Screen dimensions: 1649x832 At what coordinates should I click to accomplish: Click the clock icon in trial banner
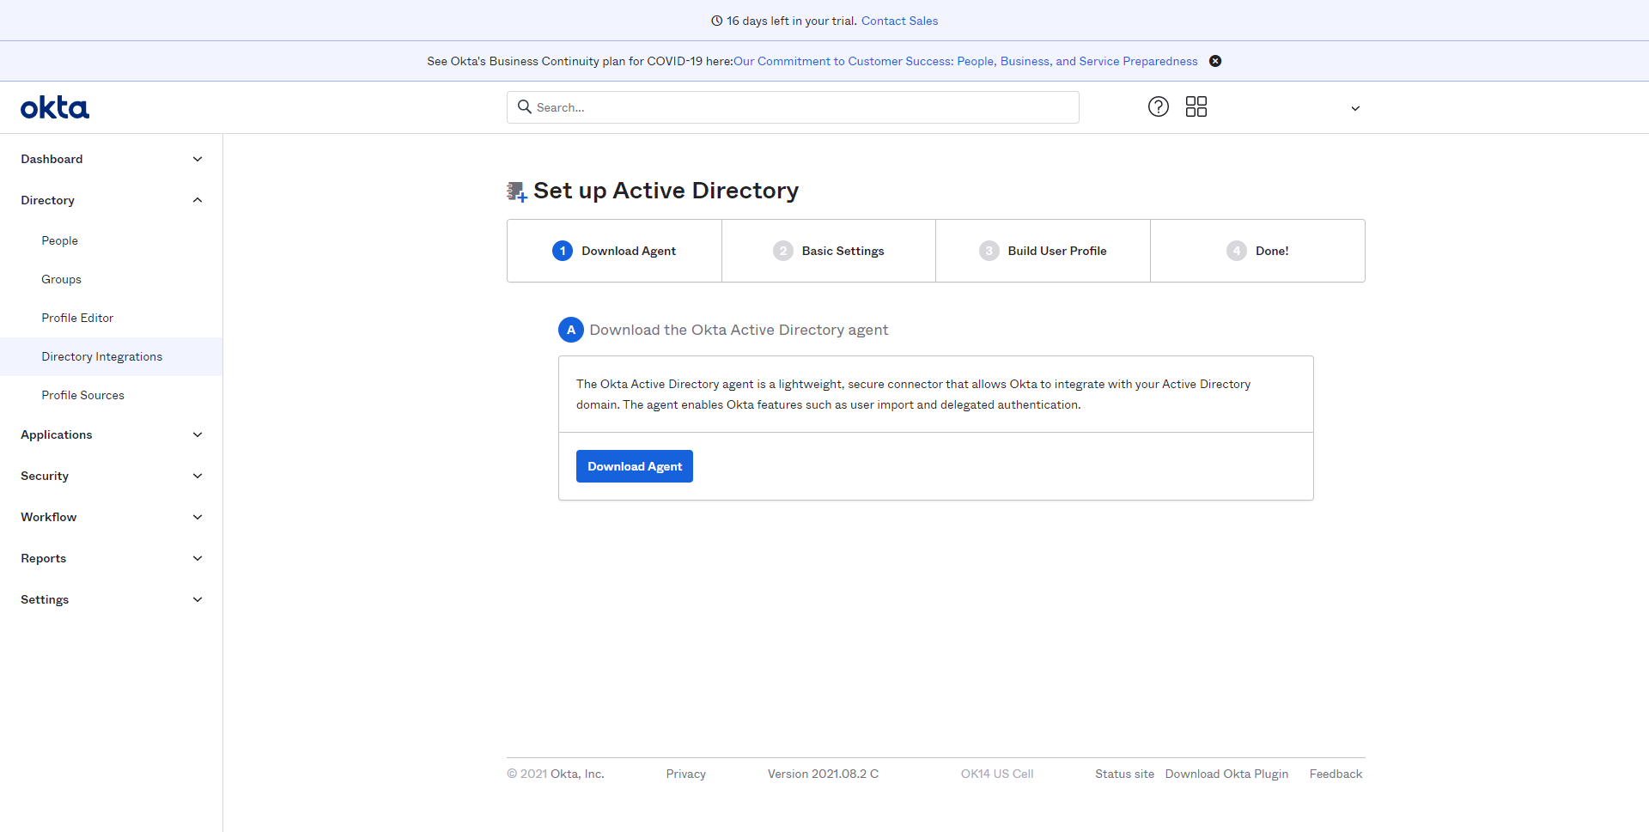(x=716, y=21)
